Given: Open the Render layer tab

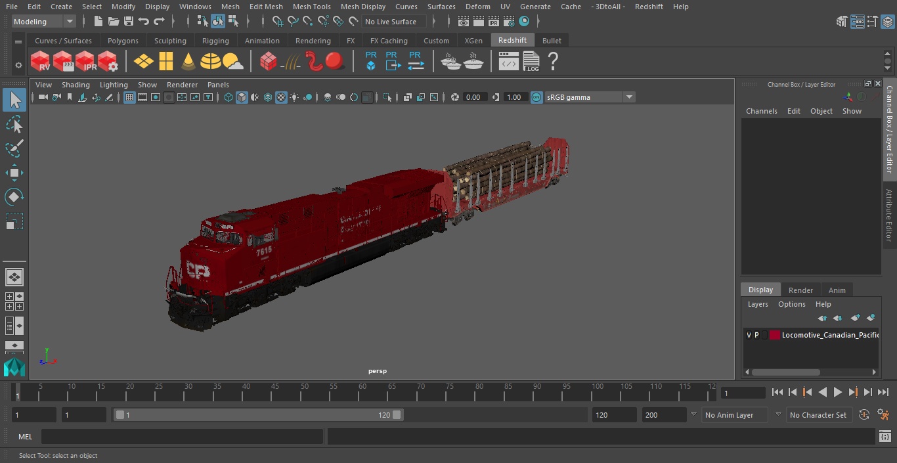Looking at the screenshot, I should 800,290.
